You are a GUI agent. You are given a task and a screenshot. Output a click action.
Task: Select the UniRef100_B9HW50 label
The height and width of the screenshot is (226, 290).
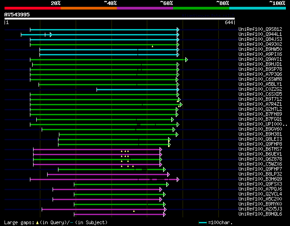pos(260,49)
